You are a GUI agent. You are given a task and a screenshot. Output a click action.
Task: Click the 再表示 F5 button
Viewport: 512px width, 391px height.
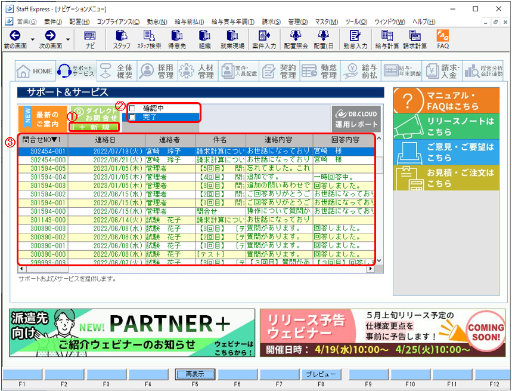pyautogui.click(x=195, y=374)
